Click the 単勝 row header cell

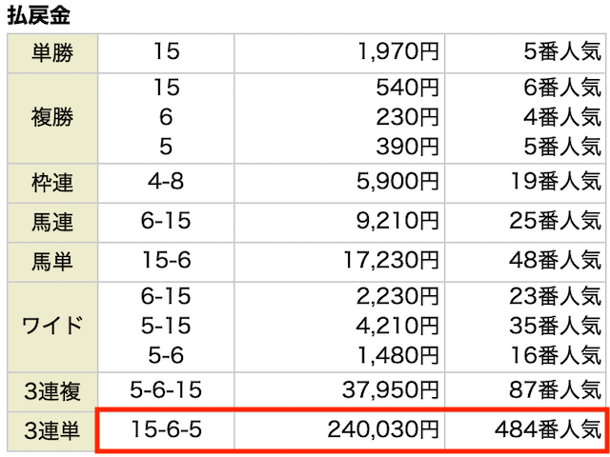coord(52,53)
